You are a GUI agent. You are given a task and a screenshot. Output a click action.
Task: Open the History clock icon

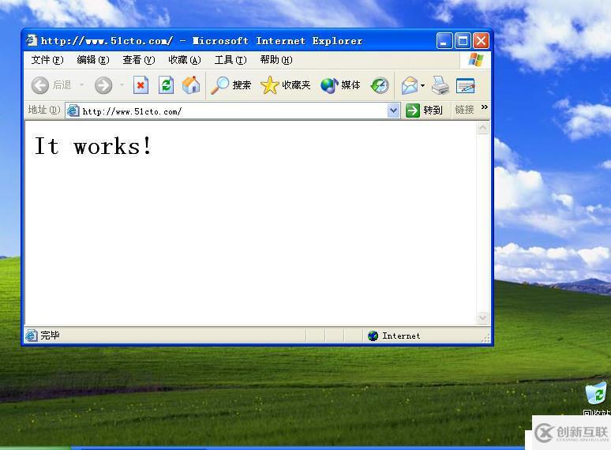380,85
